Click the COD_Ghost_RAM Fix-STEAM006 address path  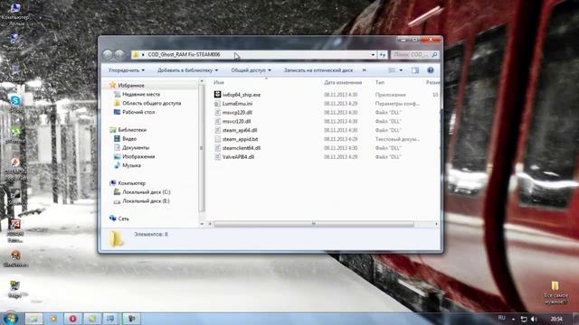[x=184, y=54]
